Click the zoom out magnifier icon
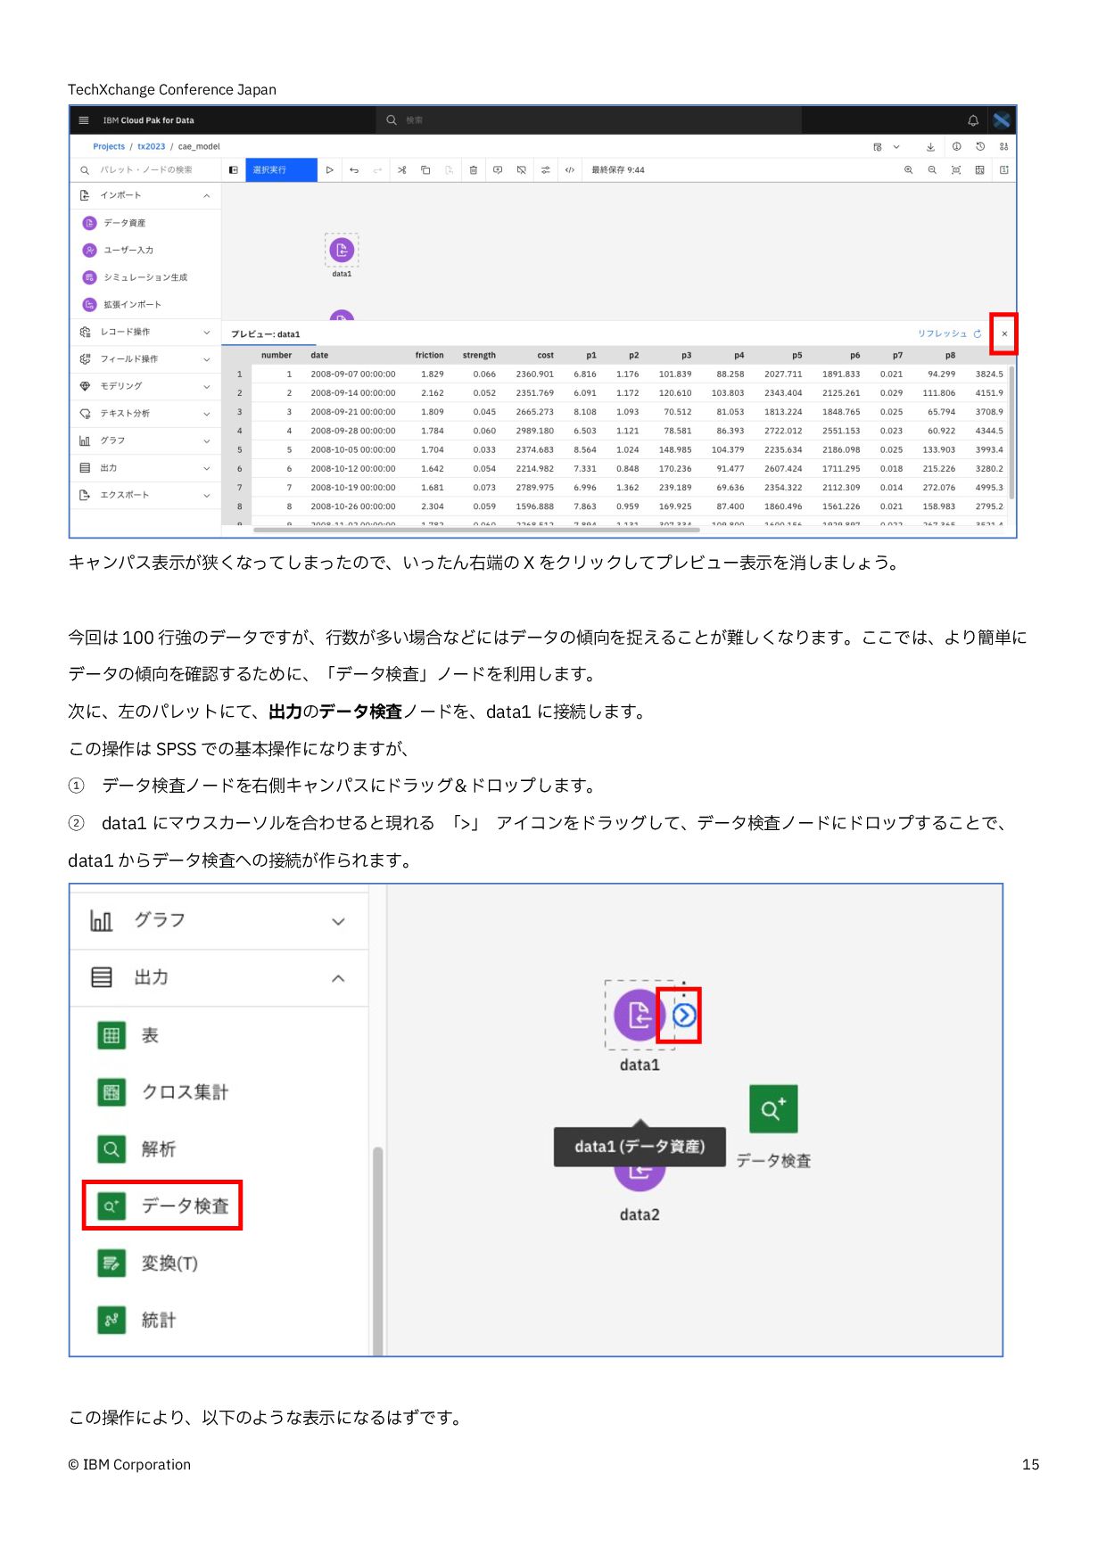The width and height of the screenshot is (1106, 1564). 932,170
